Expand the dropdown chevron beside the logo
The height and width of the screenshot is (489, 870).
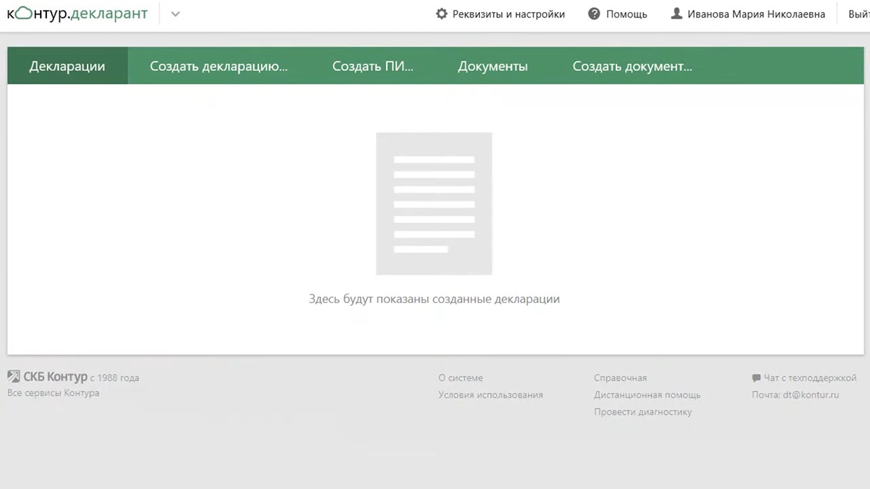point(175,14)
